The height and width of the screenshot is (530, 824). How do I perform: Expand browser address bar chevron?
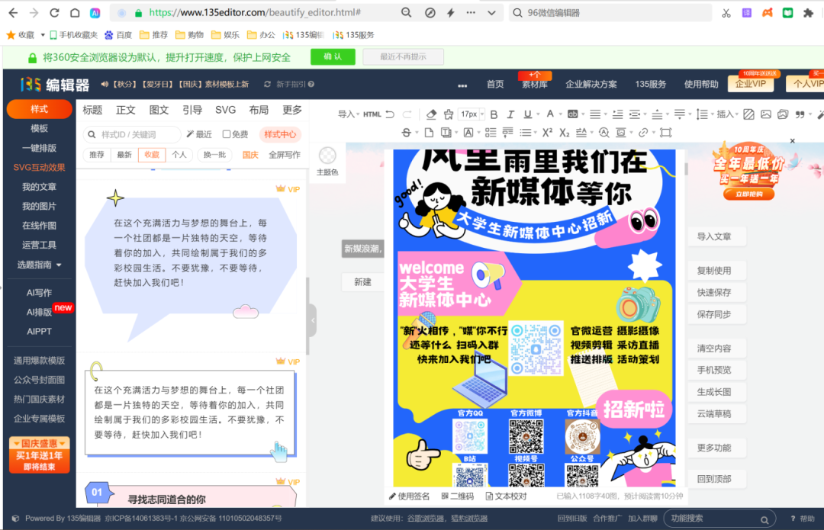click(x=491, y=13)
